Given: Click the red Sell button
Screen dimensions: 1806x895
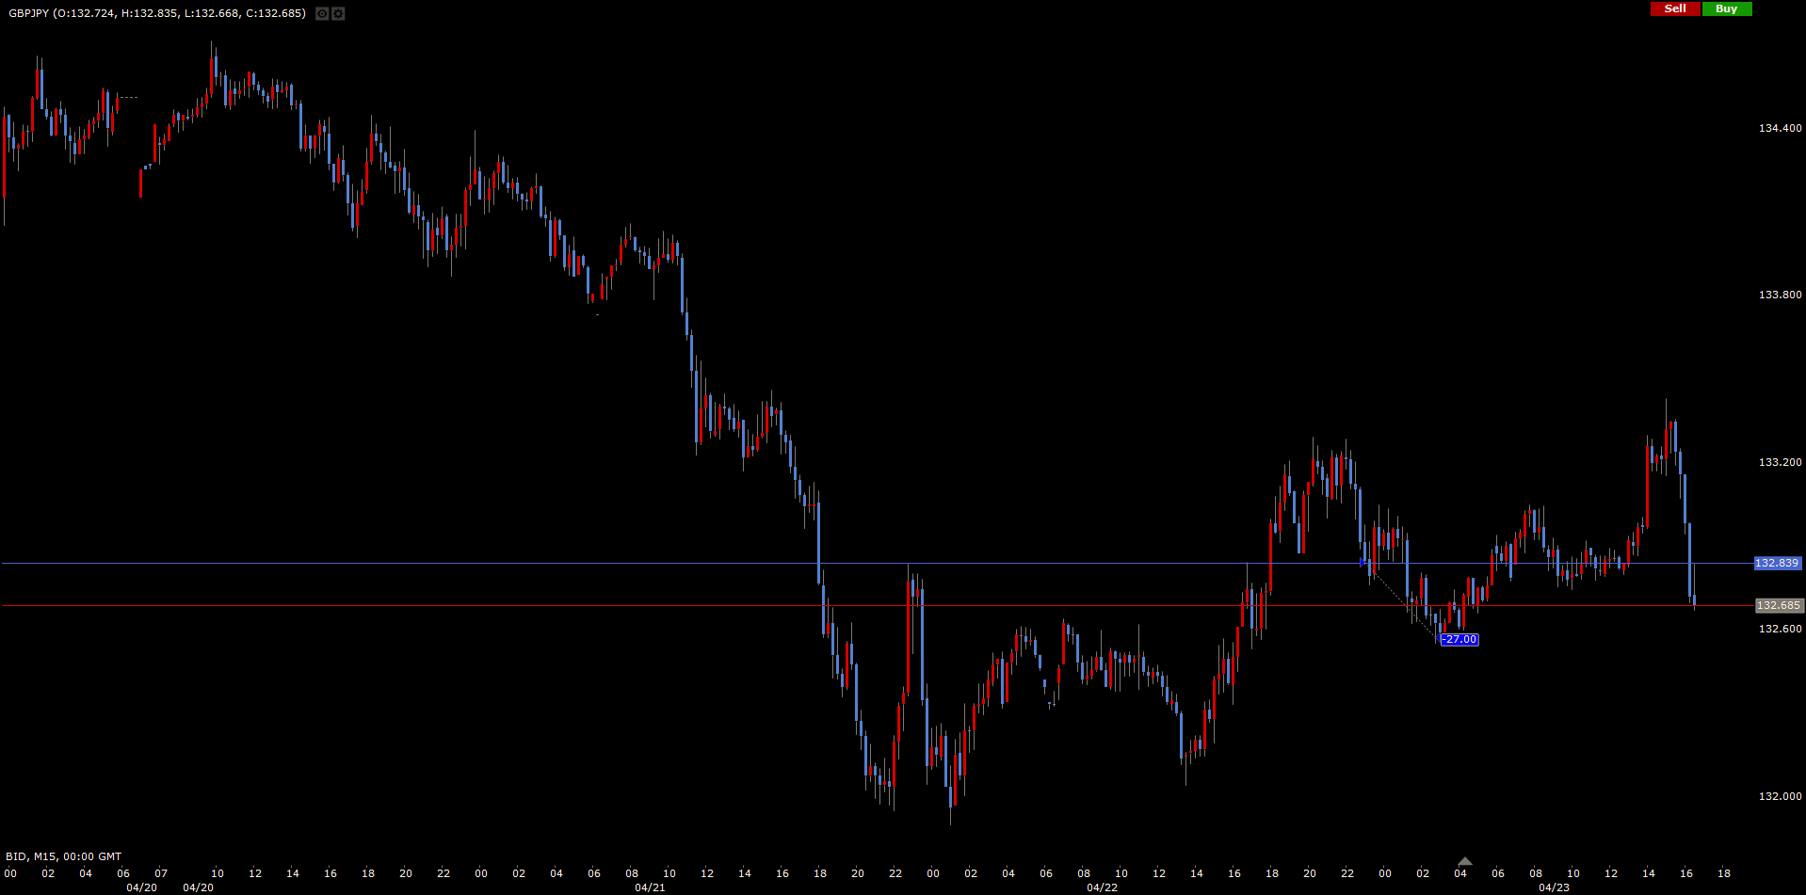Looking at the screenshot, I should click(x=1675, y=8).
